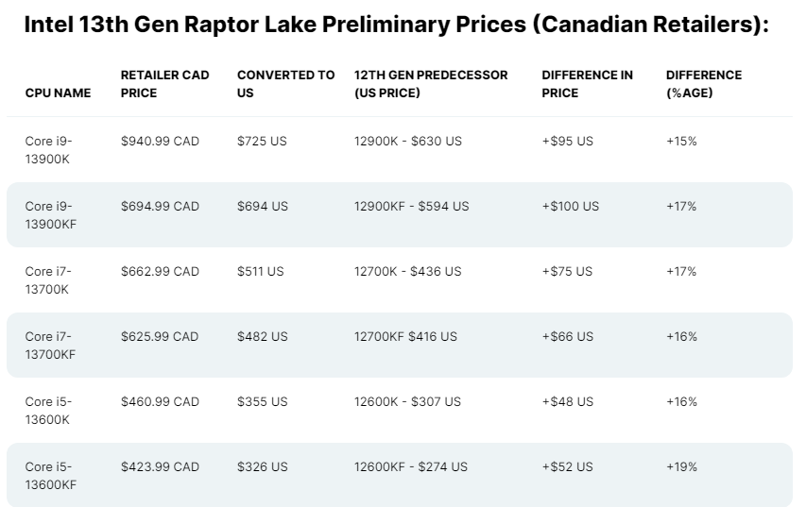The height and width of the screenshot is (507, 806).
Task: Select the Core i7-13700K name cell
Action: (49, 280)
